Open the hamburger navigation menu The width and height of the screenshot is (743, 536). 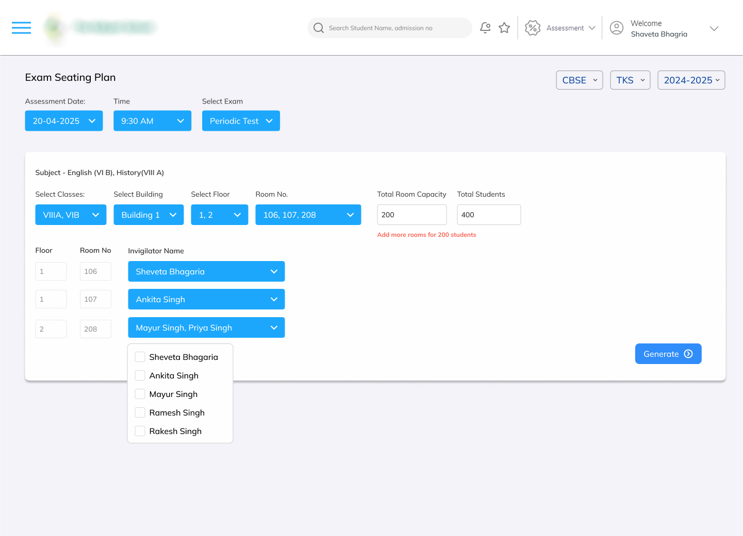point(21,28)
